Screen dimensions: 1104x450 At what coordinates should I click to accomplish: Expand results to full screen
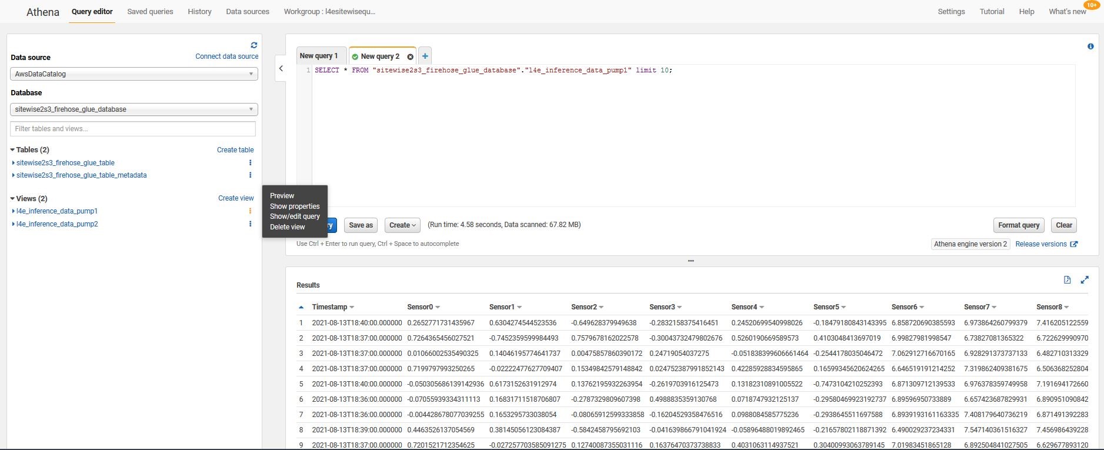pos(1085,280)
